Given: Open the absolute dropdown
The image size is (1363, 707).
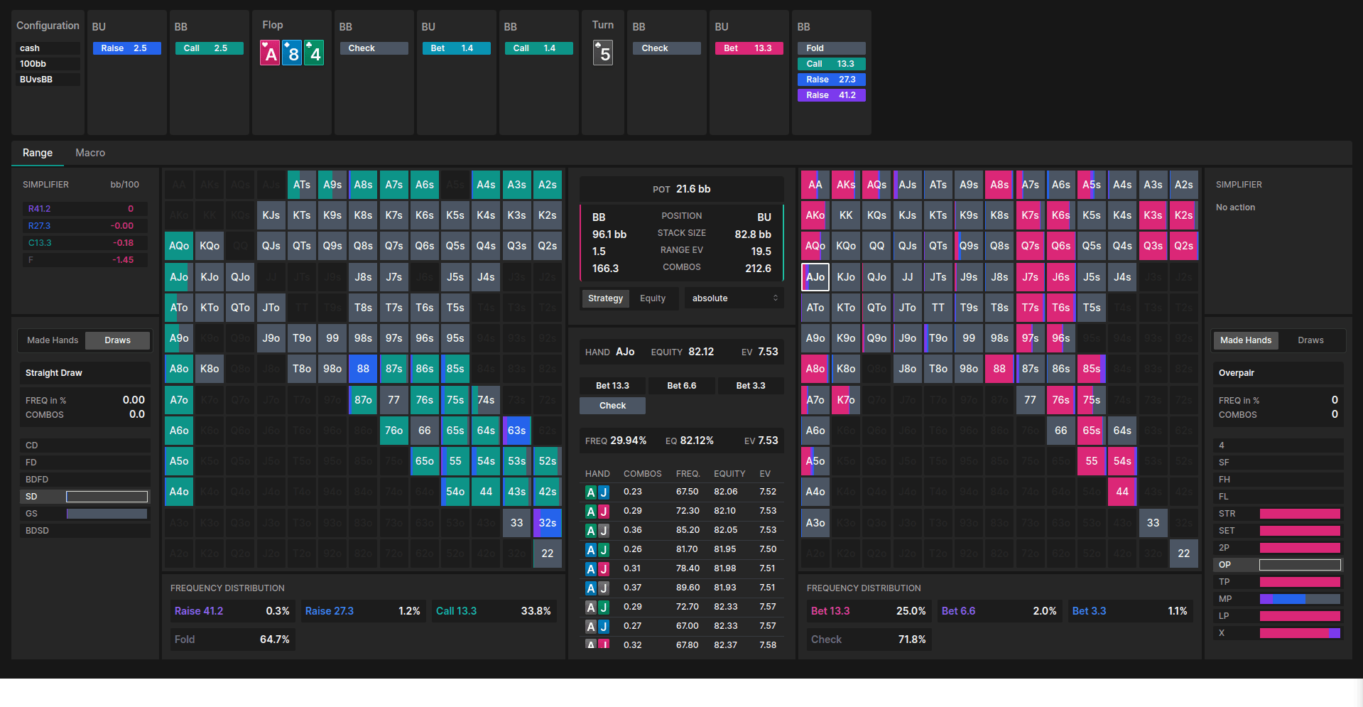Looking at the screenshot, I should 734,298.
